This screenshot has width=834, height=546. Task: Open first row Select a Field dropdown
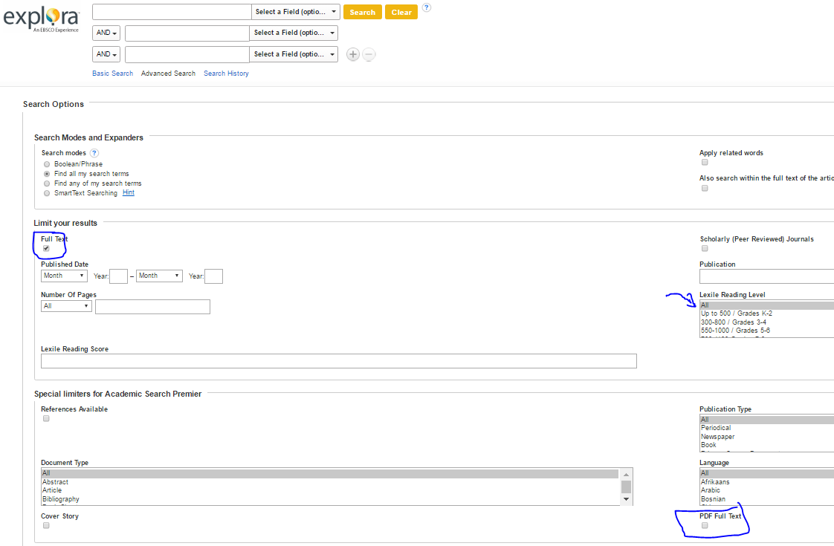pyautogui.click(x=296, y=12)
